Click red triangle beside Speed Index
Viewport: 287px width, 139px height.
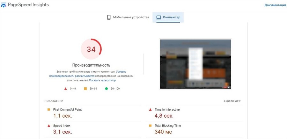coord(49,126)
